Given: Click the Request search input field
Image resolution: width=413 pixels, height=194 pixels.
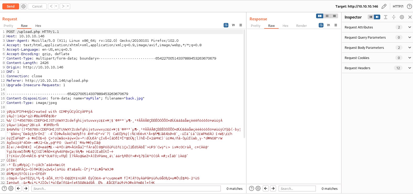Looking at the screenshot, I should (x=126, y=189).
